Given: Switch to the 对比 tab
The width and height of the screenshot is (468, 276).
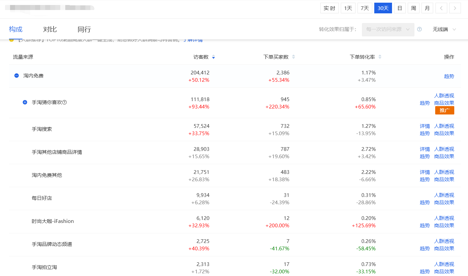Looking at the screenshot, I should click(x=50, y=29).
